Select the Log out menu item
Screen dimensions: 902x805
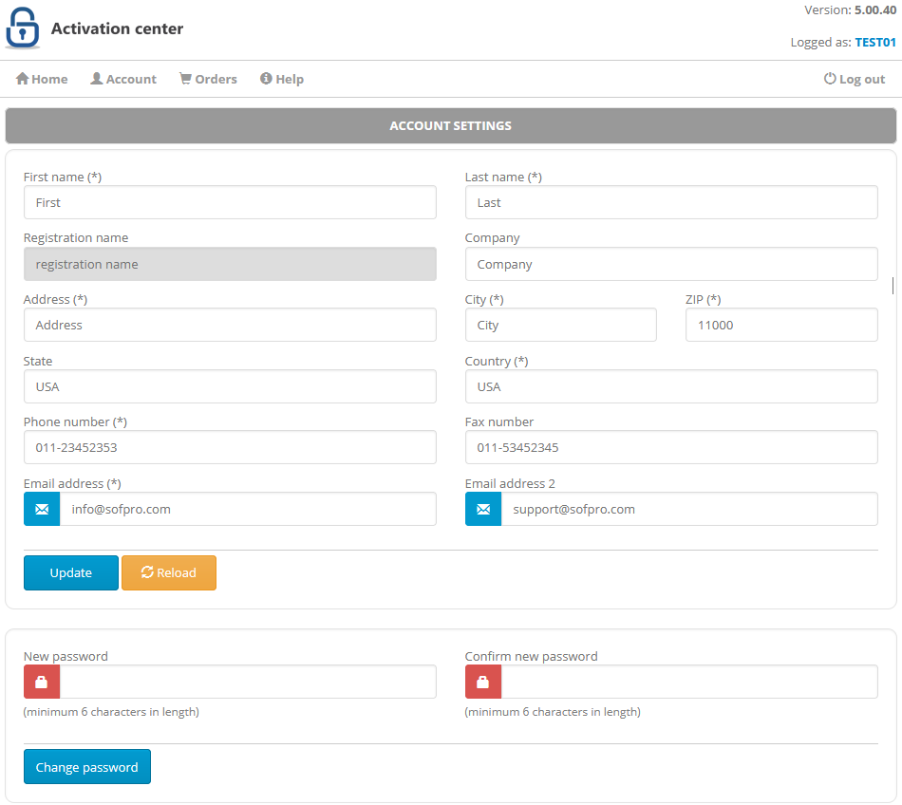pos(855,79)
